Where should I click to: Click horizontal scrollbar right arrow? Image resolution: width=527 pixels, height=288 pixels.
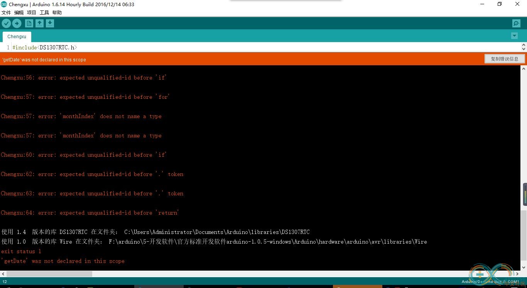click(x=517, y=274)
